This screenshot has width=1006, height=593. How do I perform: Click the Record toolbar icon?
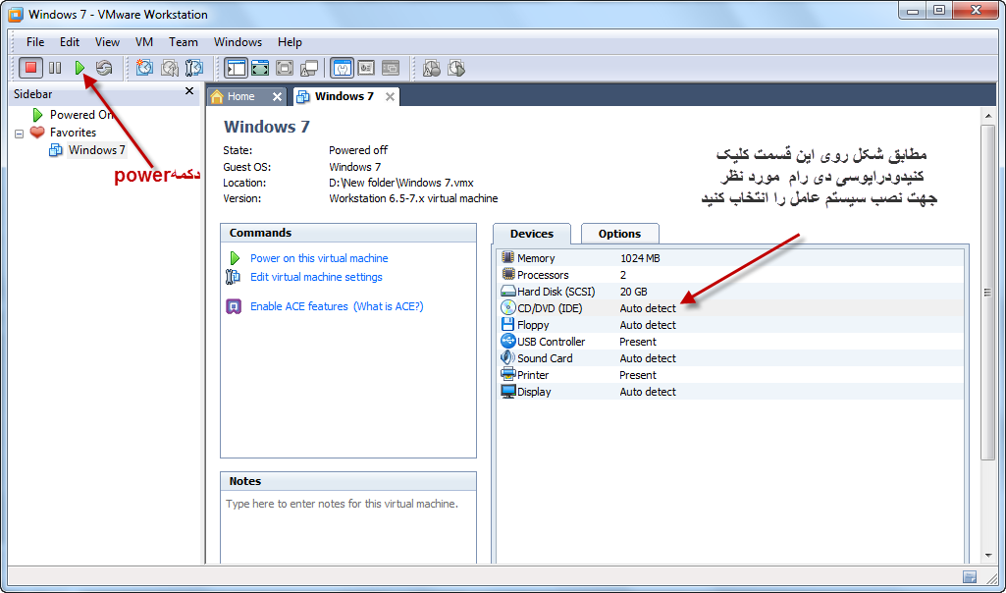pyautogui.click(x=432, y=68)
